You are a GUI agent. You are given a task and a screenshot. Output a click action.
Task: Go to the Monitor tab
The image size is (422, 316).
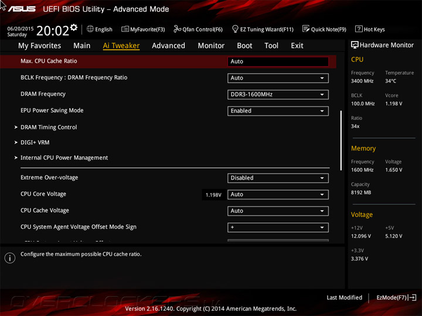pyautogui.click(x=211, y=46)
